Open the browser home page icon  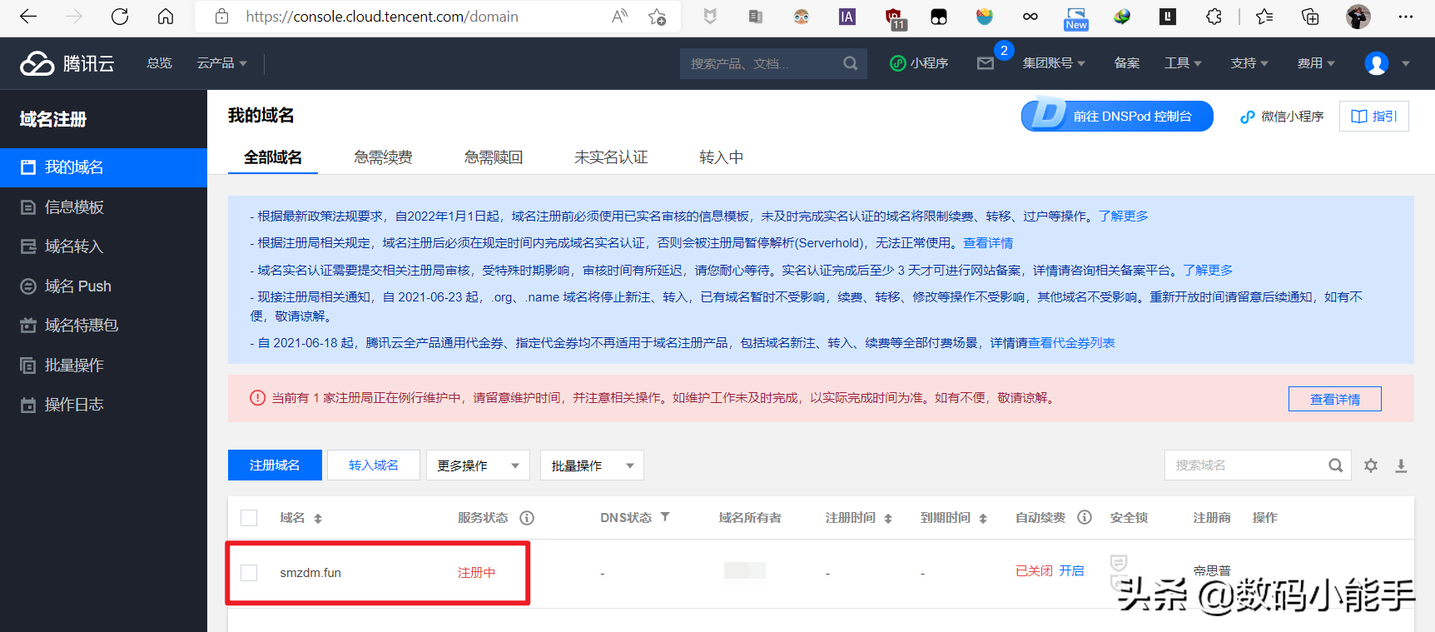[166, 17]
